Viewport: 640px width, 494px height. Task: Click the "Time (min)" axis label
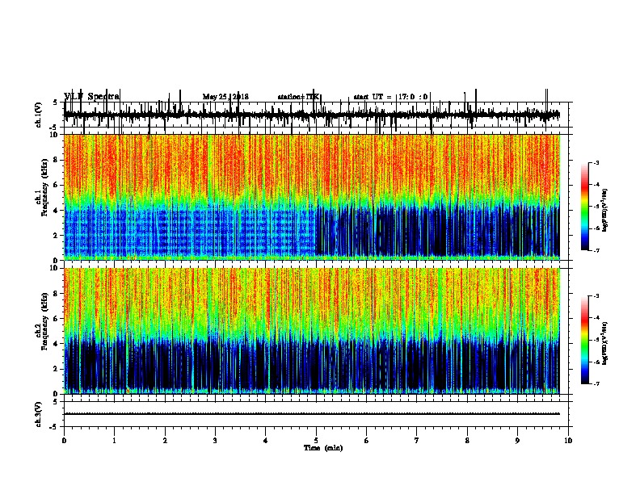point(323,448)
